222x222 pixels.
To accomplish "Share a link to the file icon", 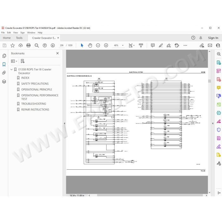I will click(x=202, y=45).
